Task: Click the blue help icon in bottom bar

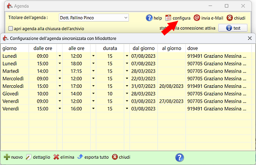Action: pyautogui.click(x=180, y=157)
